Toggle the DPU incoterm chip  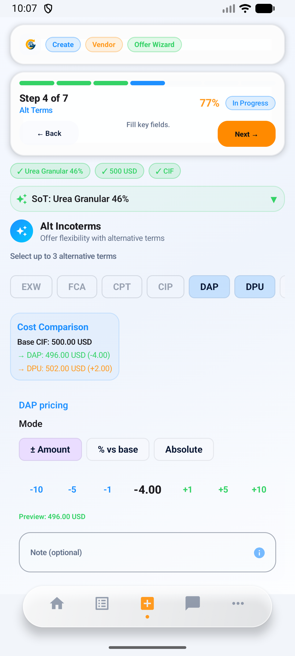tap(255, 287)
